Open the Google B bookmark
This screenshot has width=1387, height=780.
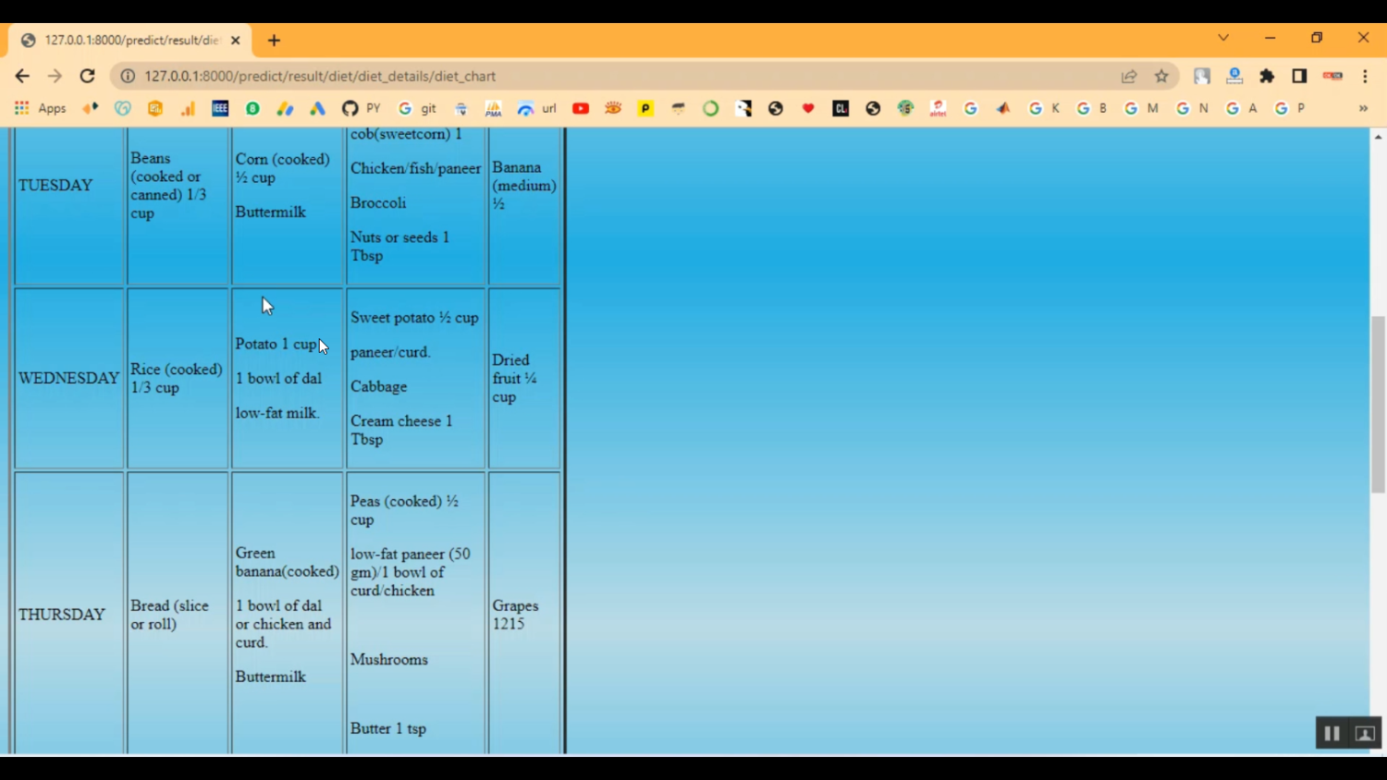tap(1092, 108)
